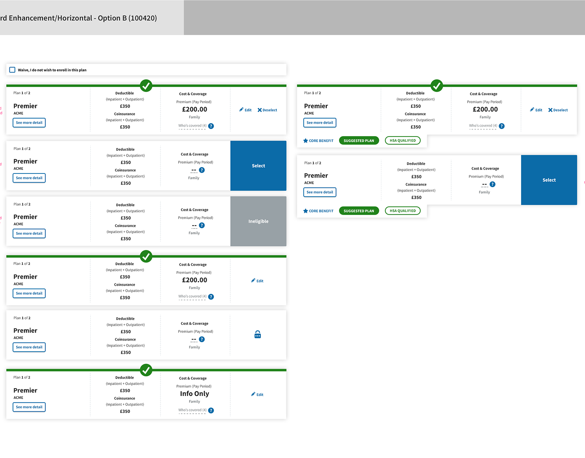Click the help icon beside Who's covered in top-left card
This screenshot has height=458, width=585.
pyautogui.click(x=211, y=126)
